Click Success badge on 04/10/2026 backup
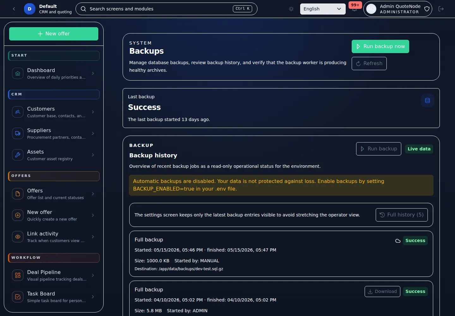 tap(415, 292)
